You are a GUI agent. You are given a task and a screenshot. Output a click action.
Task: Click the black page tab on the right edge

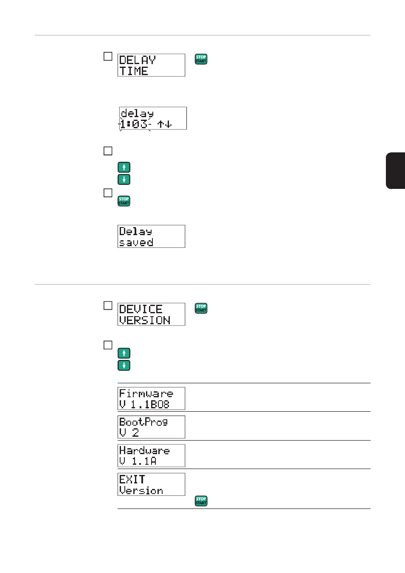point(395,171)
